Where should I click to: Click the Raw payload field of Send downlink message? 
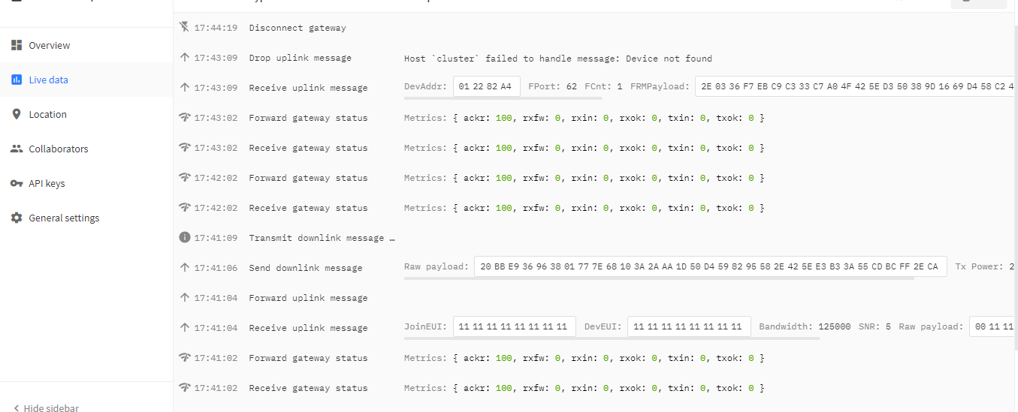tap(710, 266)
